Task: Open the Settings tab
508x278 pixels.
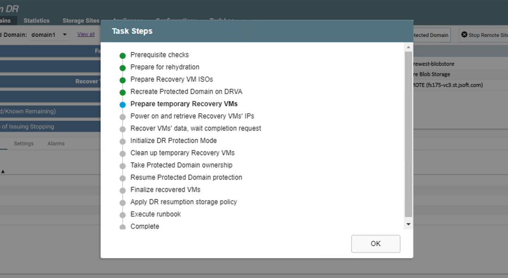Action: pos(24,144)
